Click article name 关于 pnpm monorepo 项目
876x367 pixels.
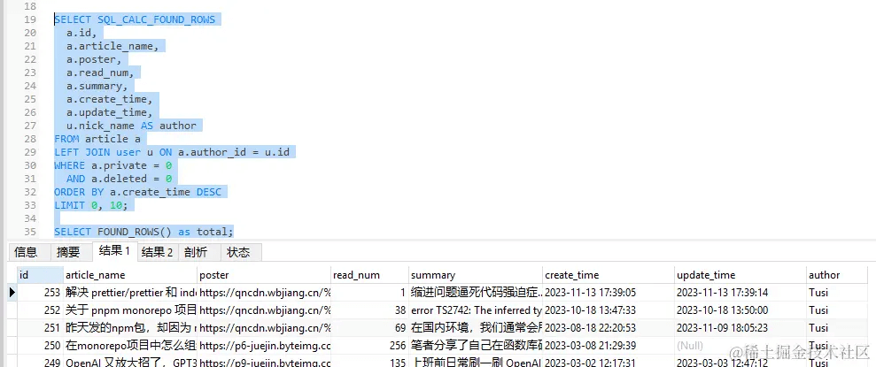pyautogui.click(x=130, y=310)
